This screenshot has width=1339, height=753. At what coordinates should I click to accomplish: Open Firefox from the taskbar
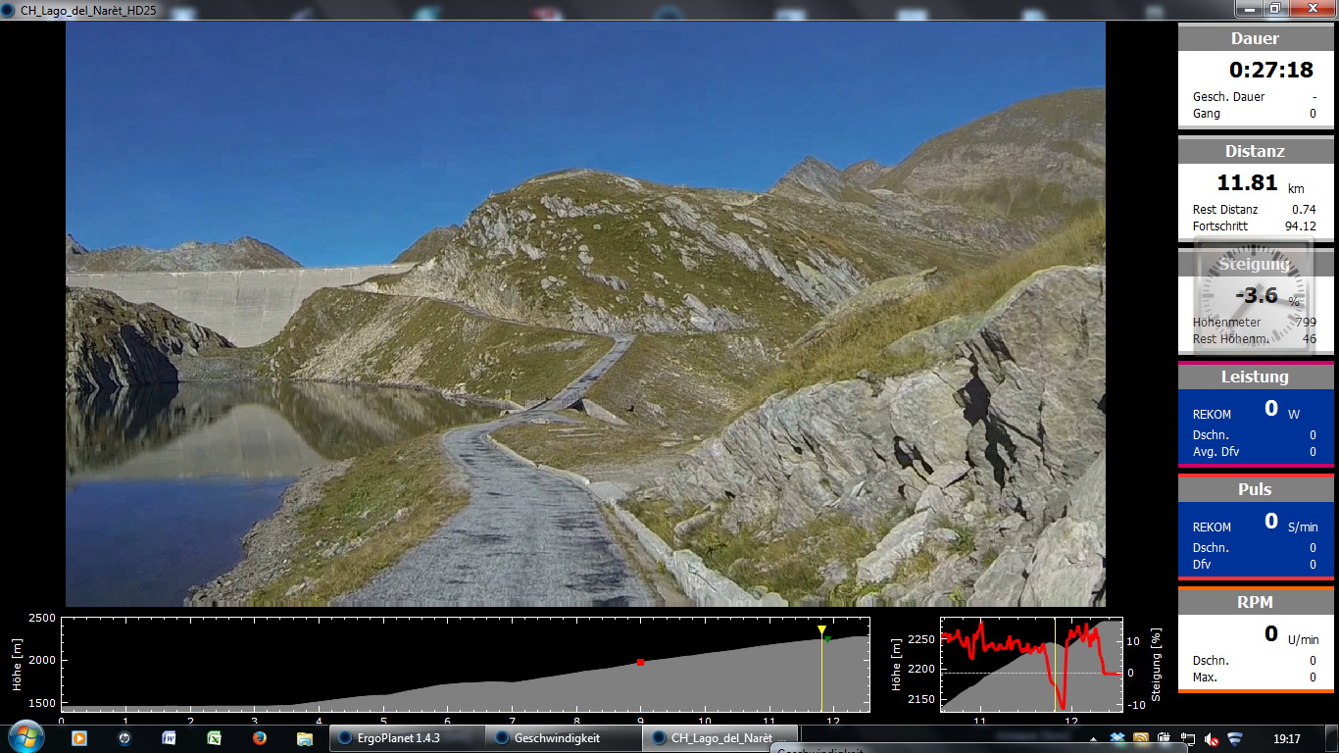click(x=259, y=738)
